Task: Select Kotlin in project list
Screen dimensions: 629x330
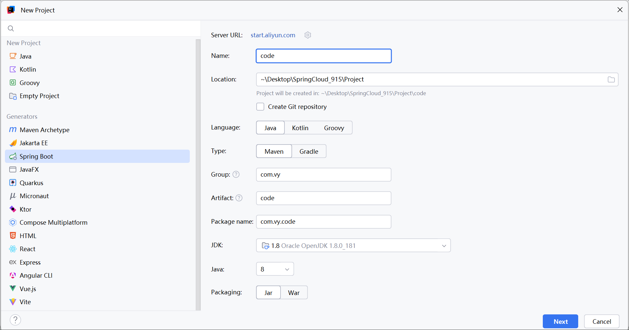Action: coord(98,69)
